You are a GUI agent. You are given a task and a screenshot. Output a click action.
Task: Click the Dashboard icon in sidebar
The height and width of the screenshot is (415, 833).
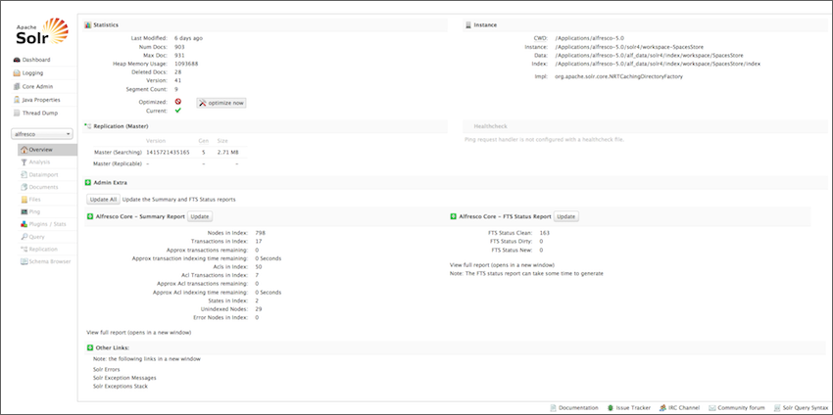coord(17,61)
